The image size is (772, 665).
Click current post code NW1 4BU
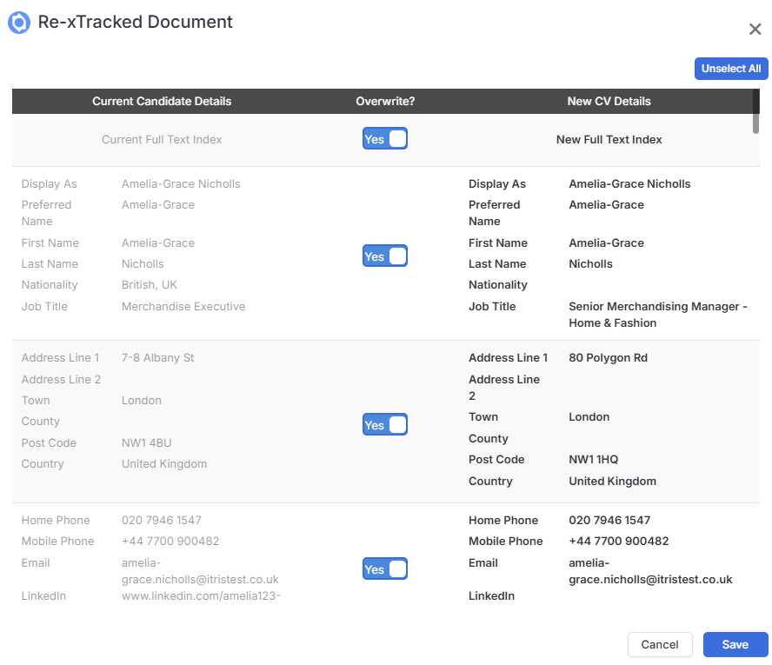pos(146,443)
